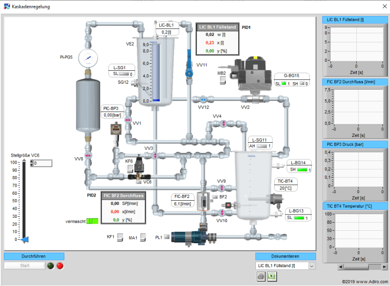
Task: Click the PI-PG5 pressure gauge
Action: click(88, 58)
